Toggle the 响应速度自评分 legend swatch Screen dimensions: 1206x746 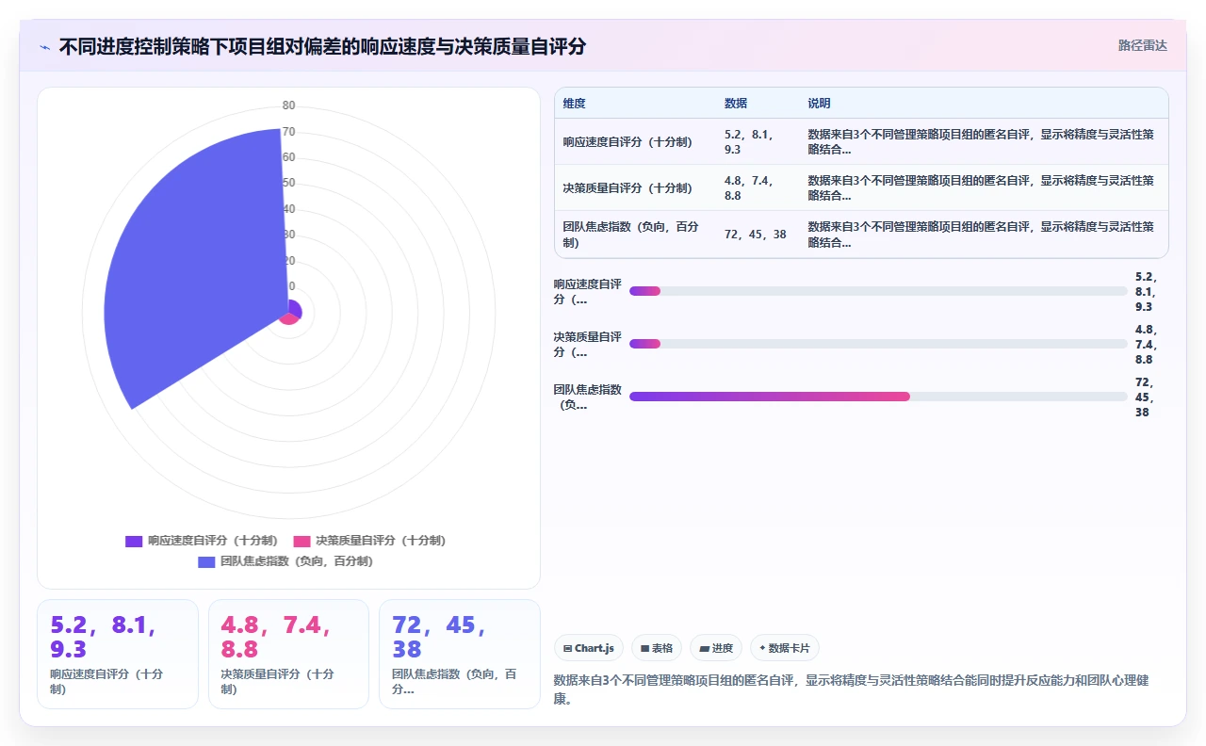tap(134, 541)
